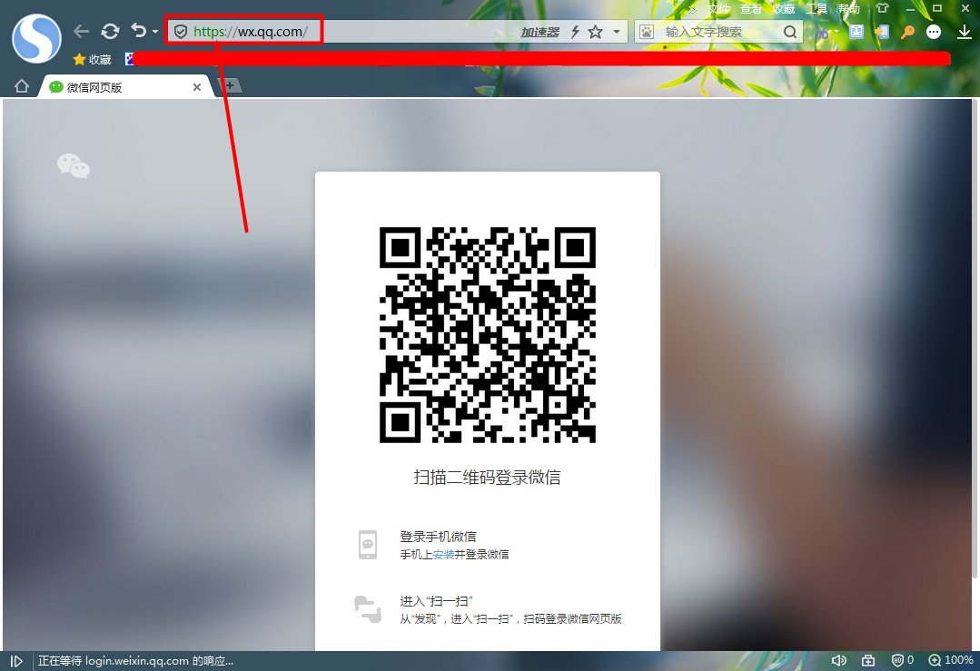980x671 pixels.
Task: Click the scissors screenshot tool icon
Action: click(821, 33)
